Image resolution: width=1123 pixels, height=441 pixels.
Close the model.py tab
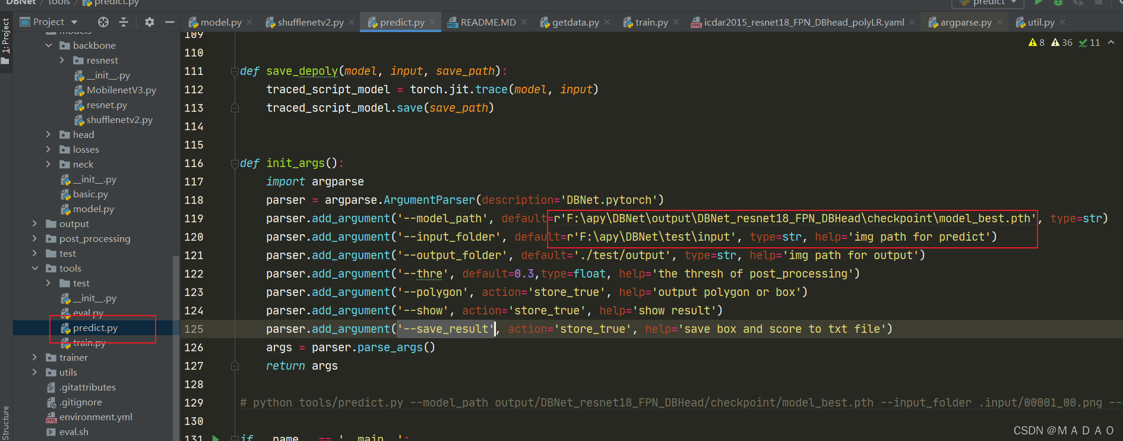click(249, 23)
